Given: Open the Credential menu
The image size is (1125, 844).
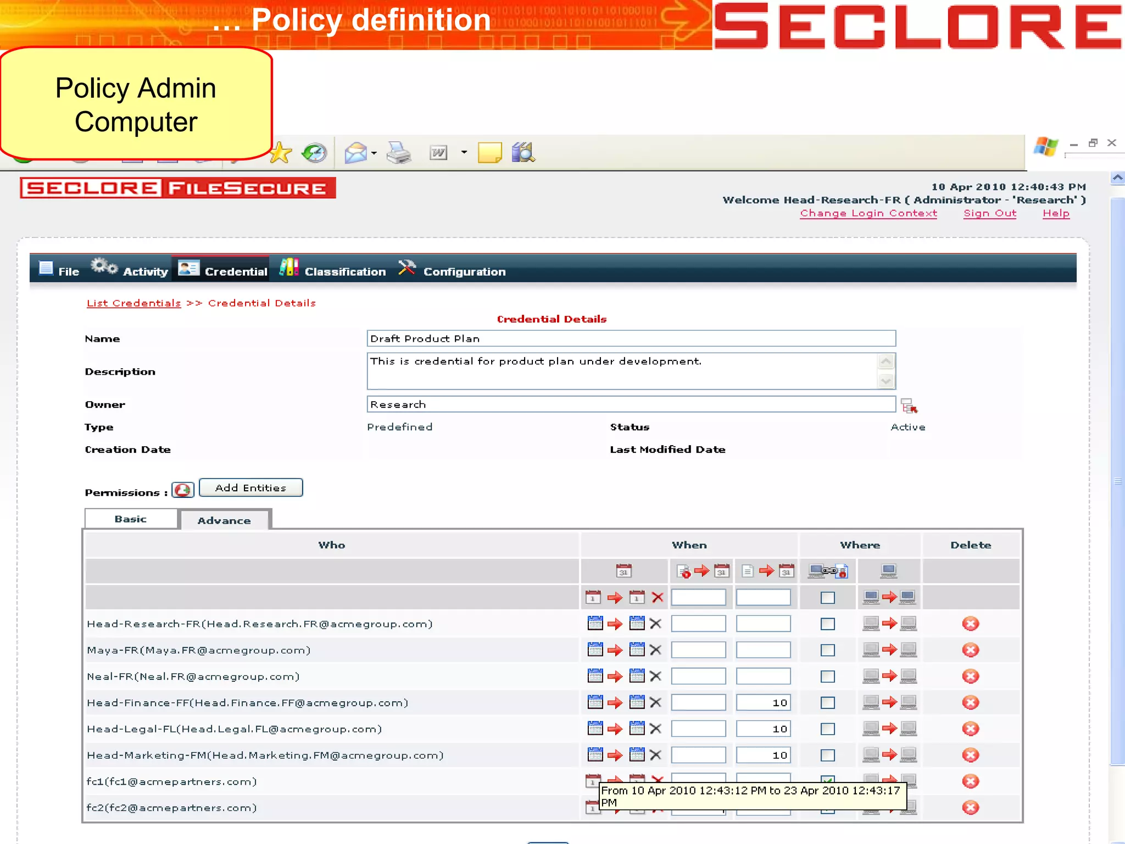Looking at the screenshot, I should click(222, 269).
